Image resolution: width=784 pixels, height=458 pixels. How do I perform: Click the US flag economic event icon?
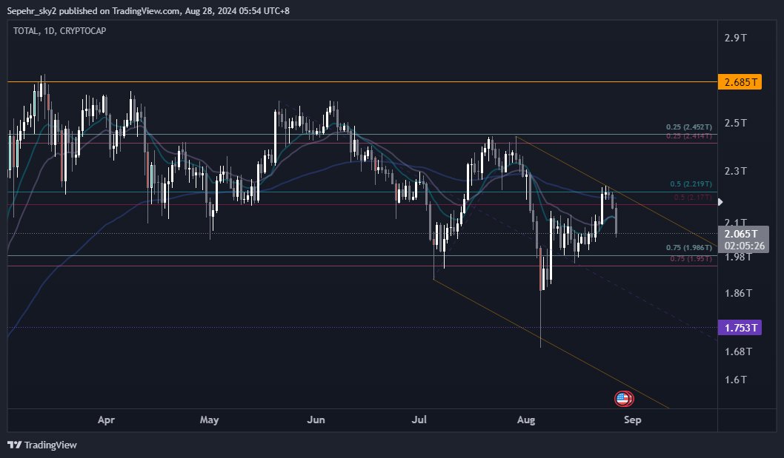[622, 398]
